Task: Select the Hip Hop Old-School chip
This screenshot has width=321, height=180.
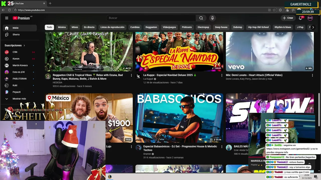Action: click(258, 27)
